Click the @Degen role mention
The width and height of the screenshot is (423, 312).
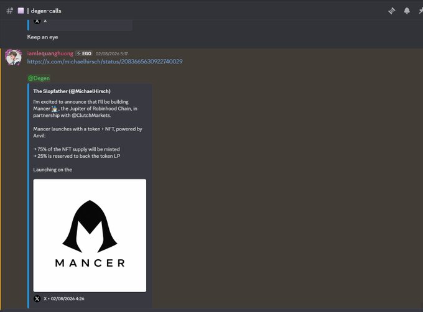(39, 78)
